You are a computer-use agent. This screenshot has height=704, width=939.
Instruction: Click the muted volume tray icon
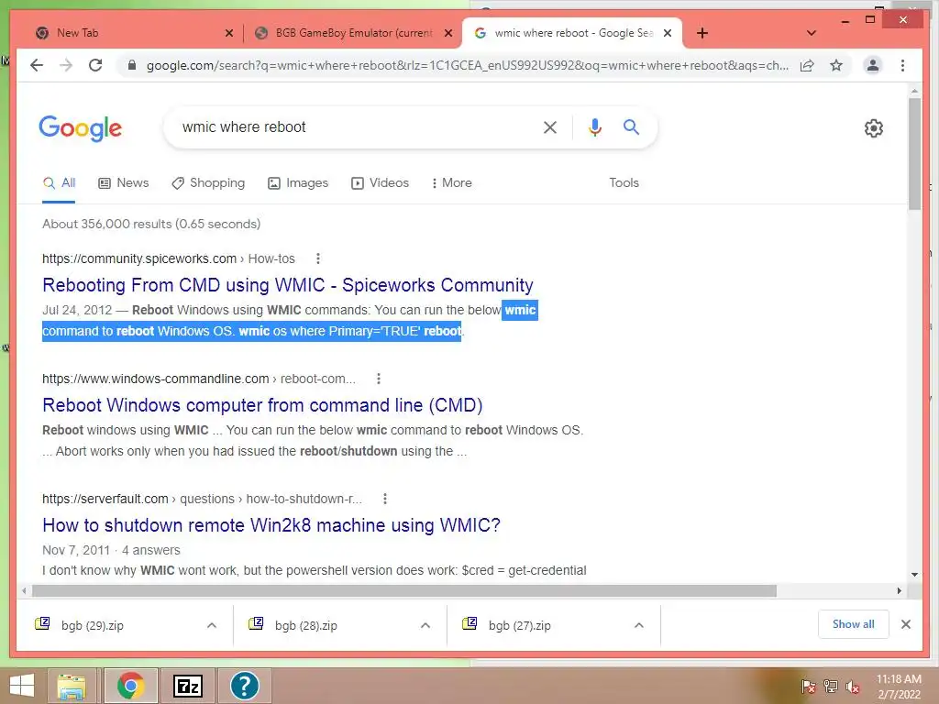(x=854, y=687)
